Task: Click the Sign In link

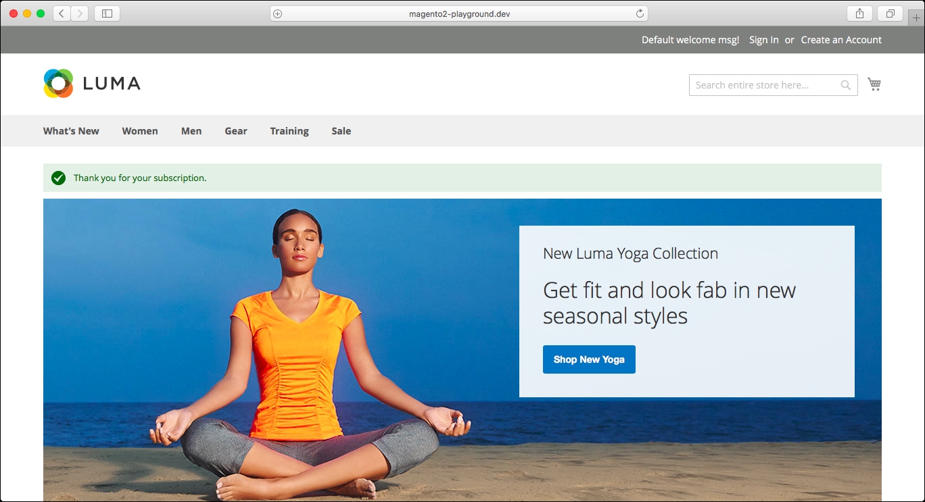Action: click(764, 40)
